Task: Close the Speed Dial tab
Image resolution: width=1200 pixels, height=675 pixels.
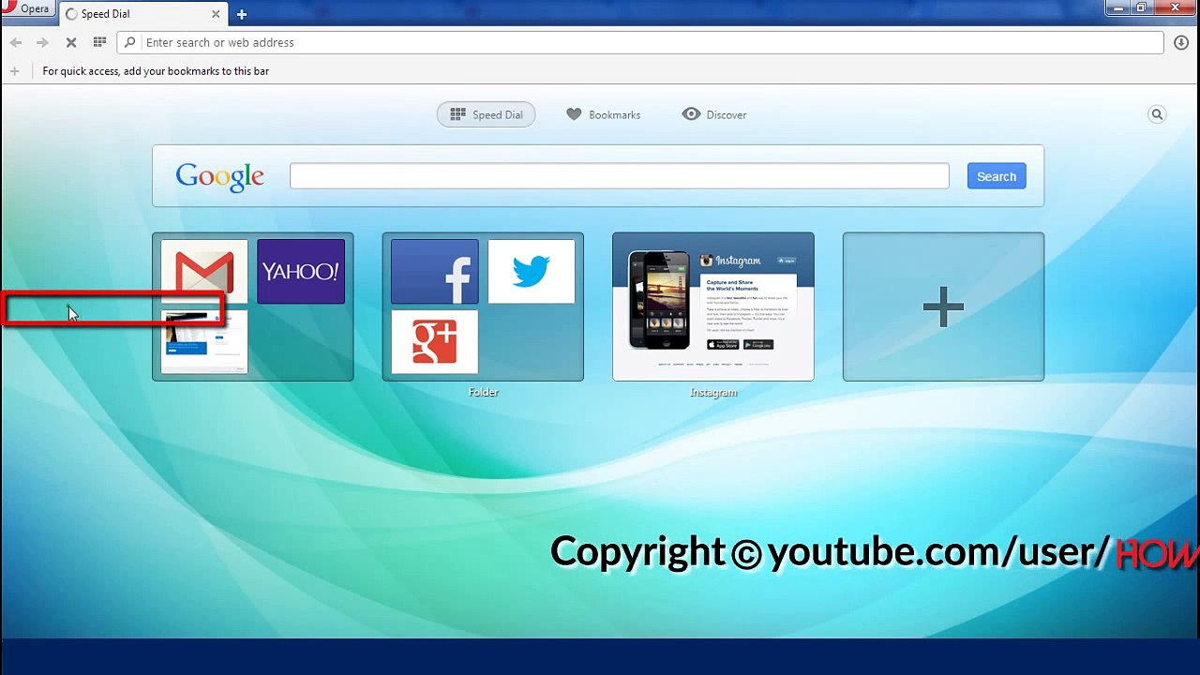Action: (217, 14)
